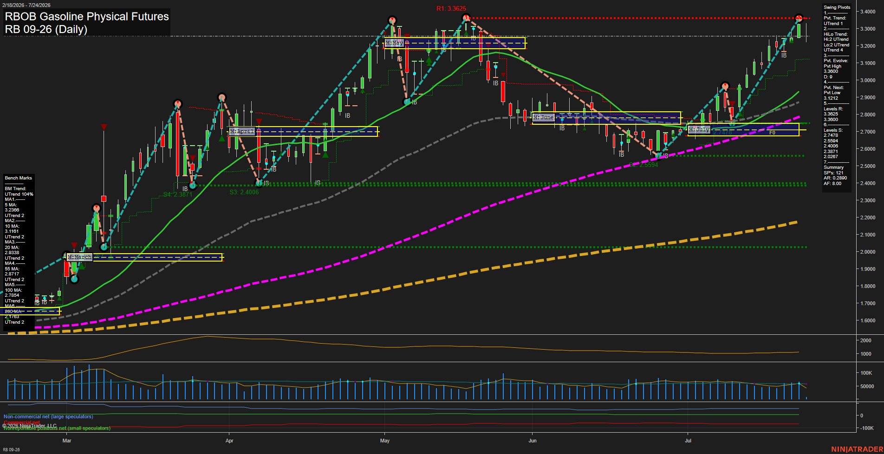Click the Nonreportable positions net (small speculators) legend
884x454 pixels.
[57, 428]
